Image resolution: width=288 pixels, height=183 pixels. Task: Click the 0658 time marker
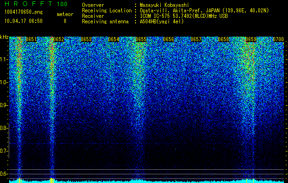pos(223,39)
